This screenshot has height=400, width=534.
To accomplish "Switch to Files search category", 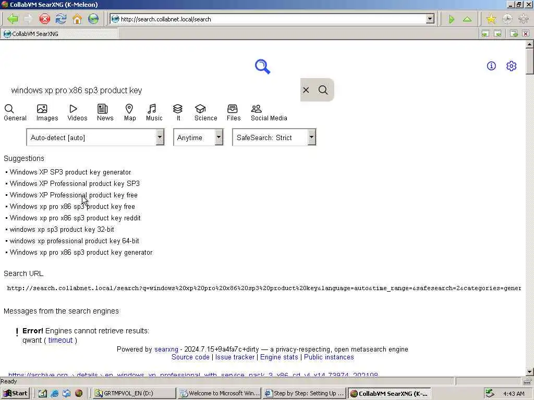I will [234, 113].
